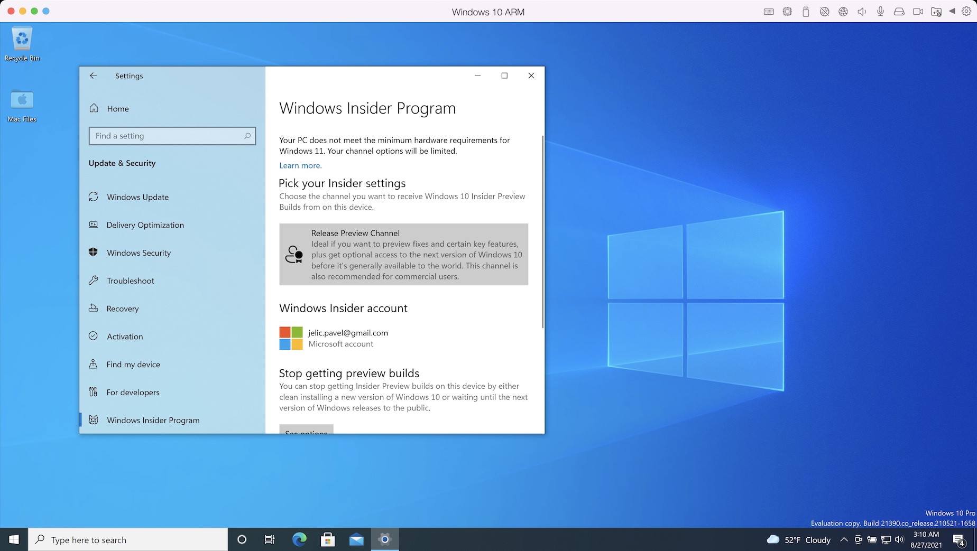Open the Home settings page

(x=117, y=108)
